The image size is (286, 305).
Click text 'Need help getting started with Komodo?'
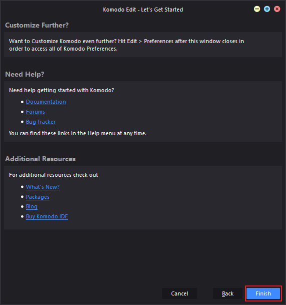pos(61,90)
